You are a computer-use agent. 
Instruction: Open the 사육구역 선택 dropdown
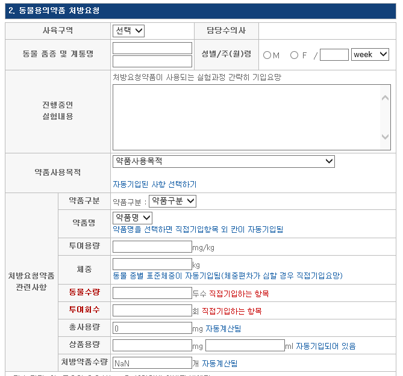coord(128,31)
